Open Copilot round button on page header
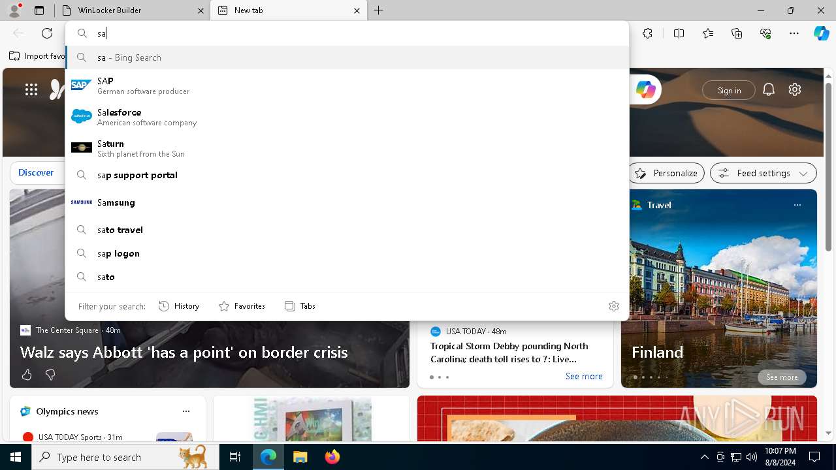 [646, 90]
